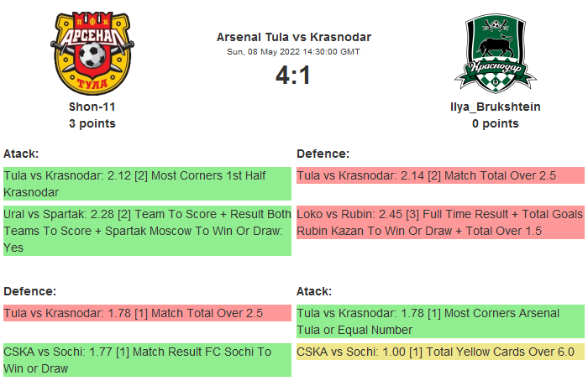Click the match date and time text
The height and width of the screenshot is (386, 588).
tap(293, 51)
